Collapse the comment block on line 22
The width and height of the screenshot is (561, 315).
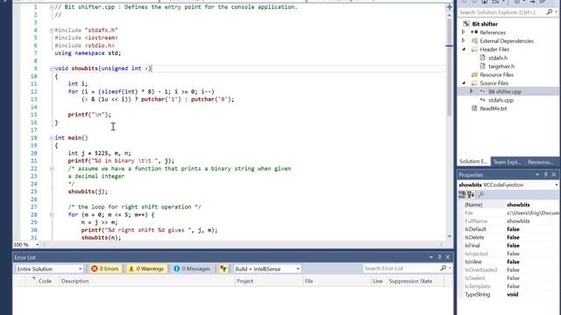click(x=52, y=168)
